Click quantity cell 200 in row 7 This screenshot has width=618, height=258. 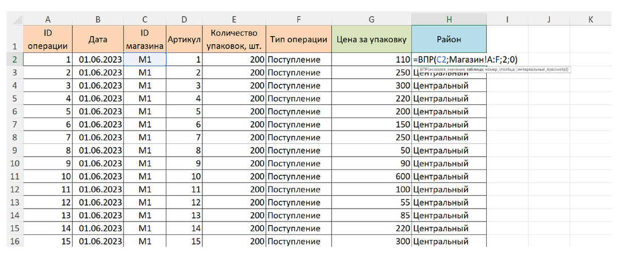(x=234, y=124)
